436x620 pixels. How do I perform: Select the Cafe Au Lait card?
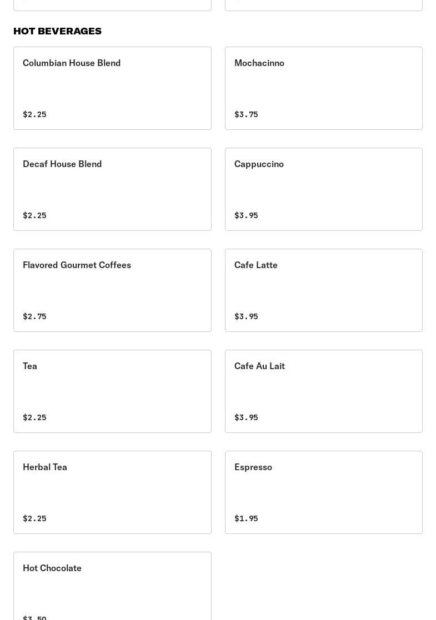(x=323, y=391)
